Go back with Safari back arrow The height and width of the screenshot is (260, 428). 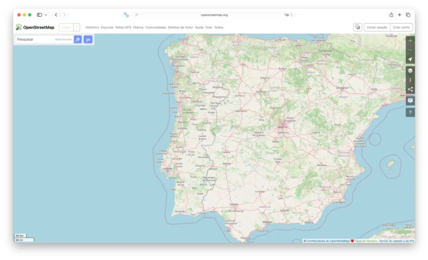[x=56, y=15]
